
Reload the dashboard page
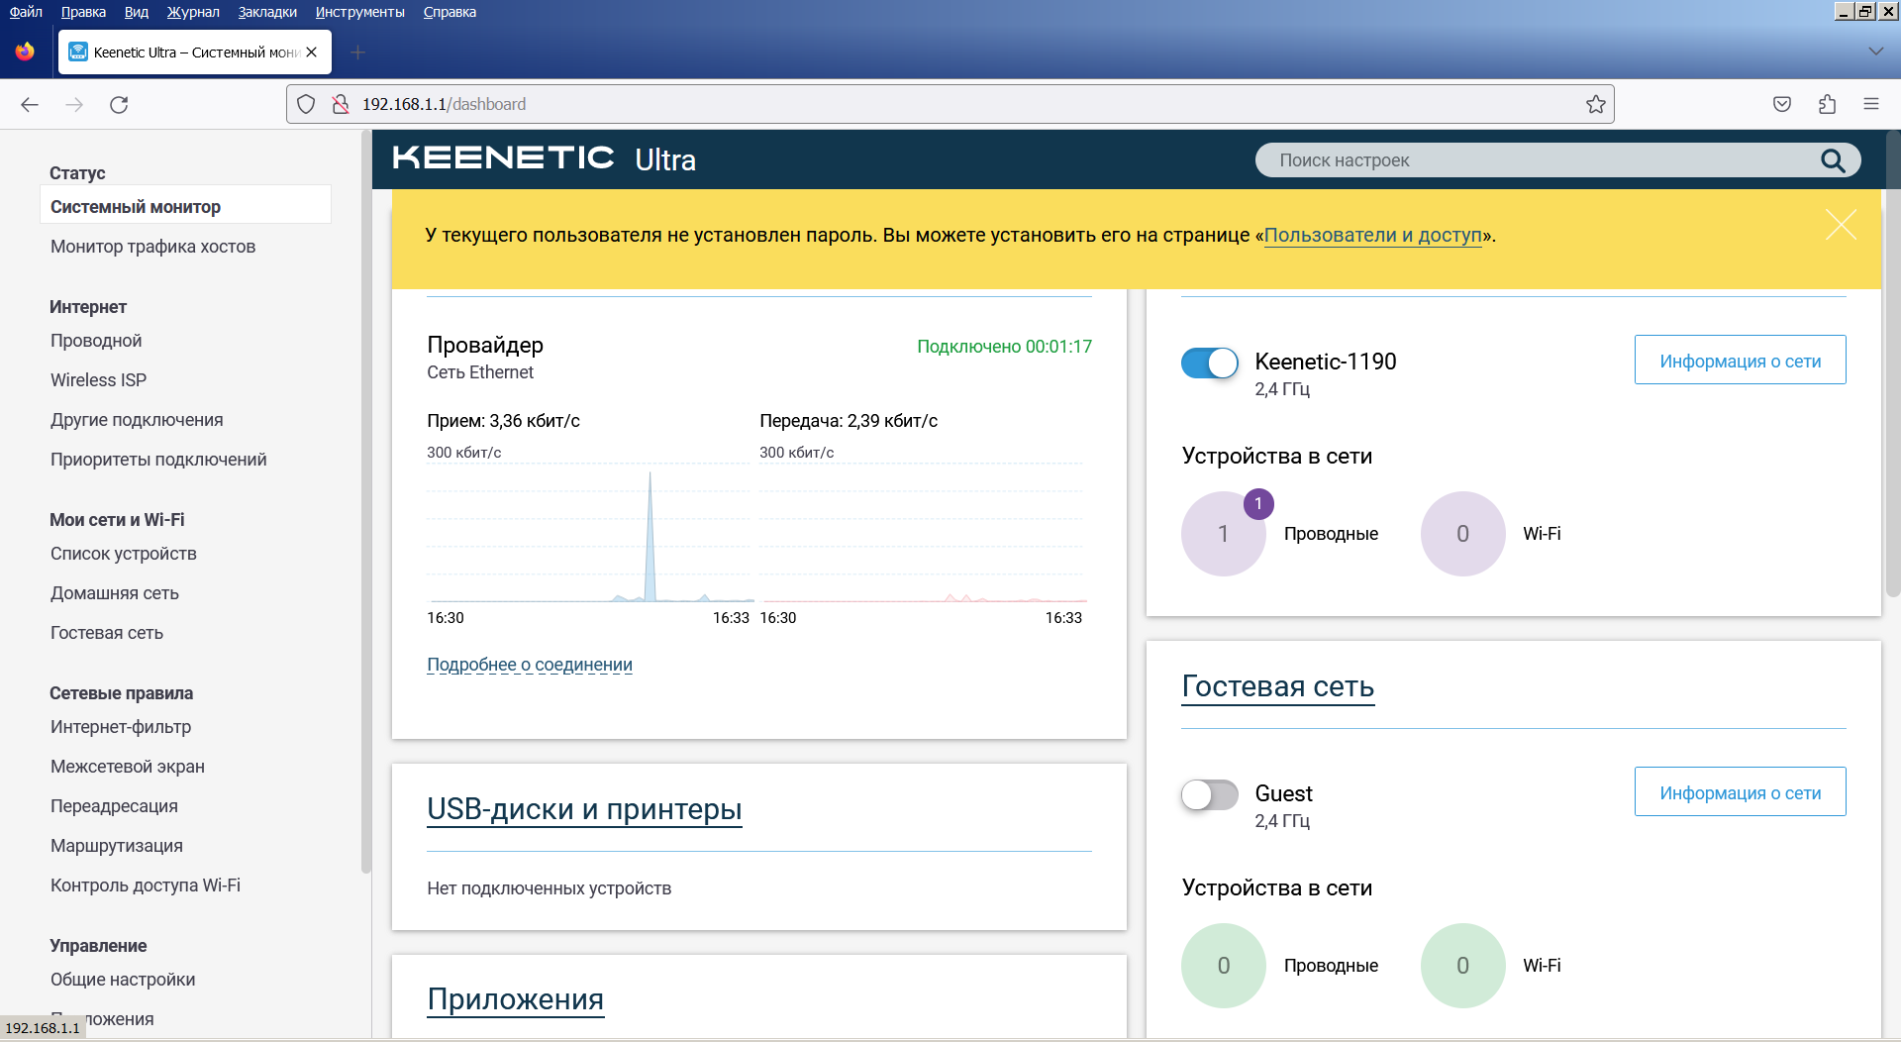click(119, 104)
